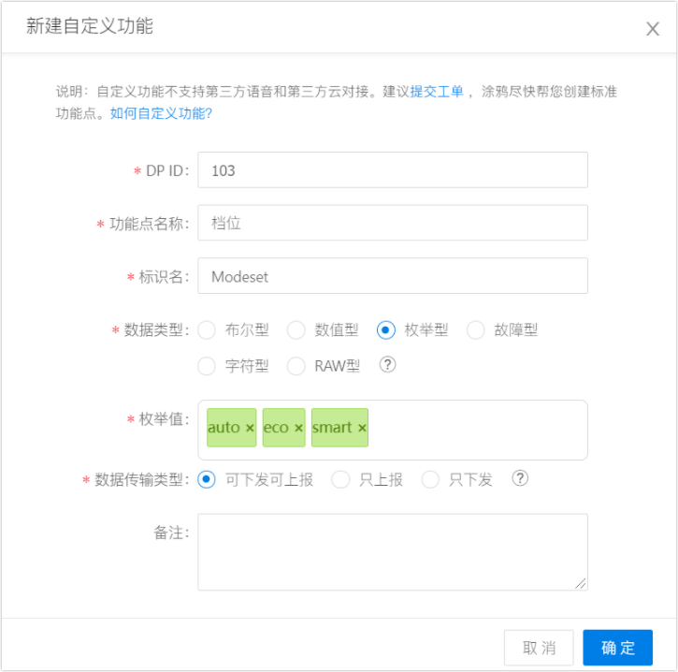The height and width of the screenshot is (672, 678).
Task: Select 只下发 transfer type
Action: (x=430, y=479)
